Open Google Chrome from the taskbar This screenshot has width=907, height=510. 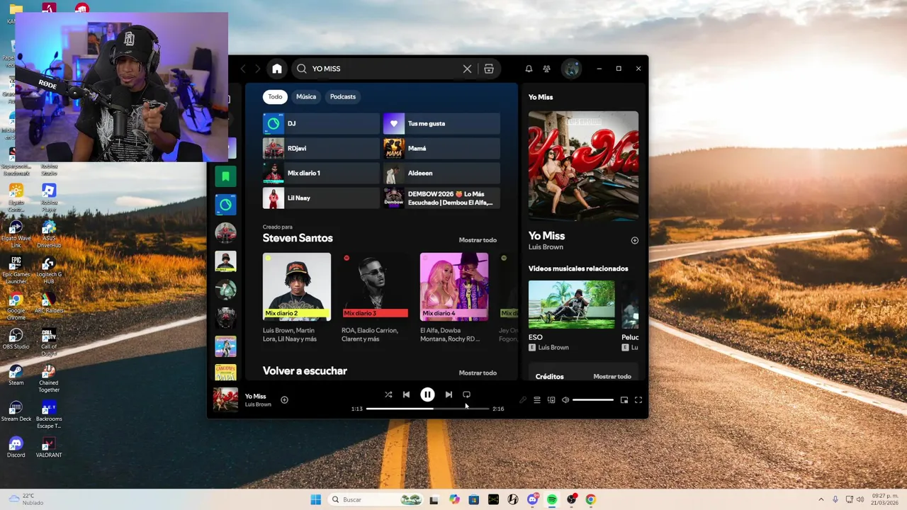pos(590,499)
